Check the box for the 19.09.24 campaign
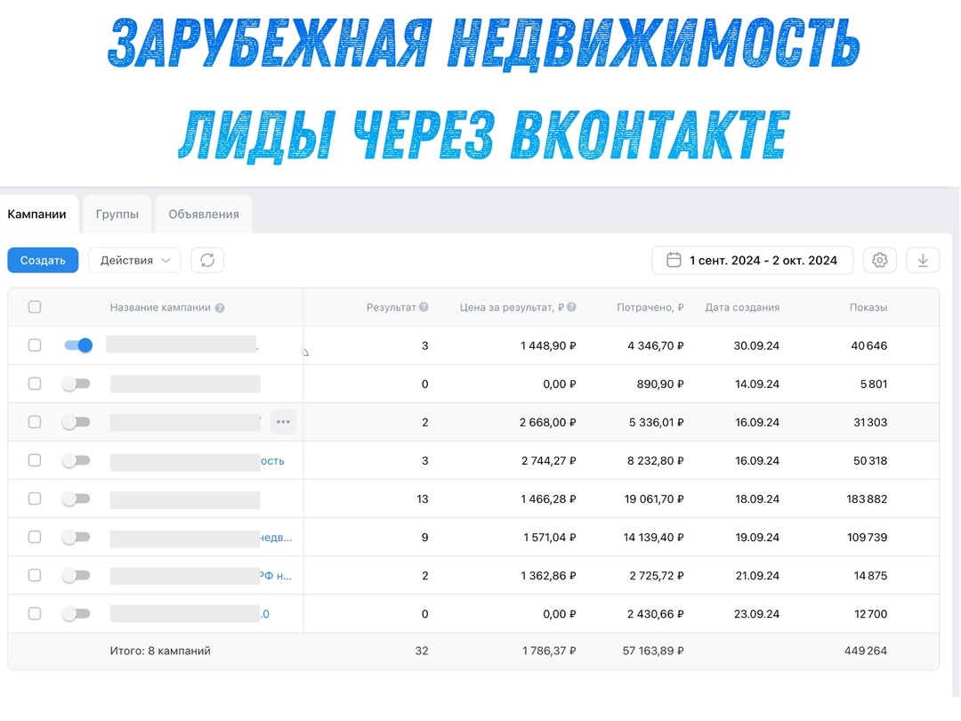The image size is (961, 721). point(35,537)
